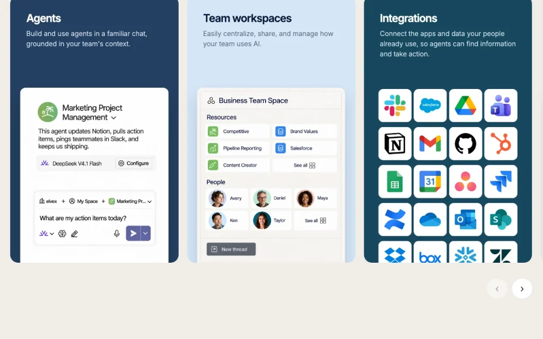
Task: Click the pencil edit icon in chat toolbar
Action: (x=74, y=234)
